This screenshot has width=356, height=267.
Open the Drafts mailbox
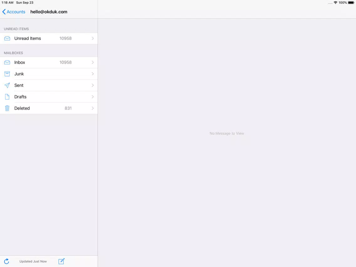click(49, 97)
